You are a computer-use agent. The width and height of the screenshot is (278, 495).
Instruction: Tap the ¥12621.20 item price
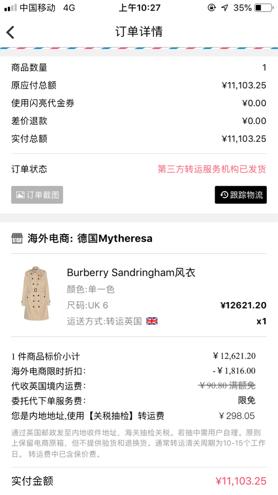point(243,306)
